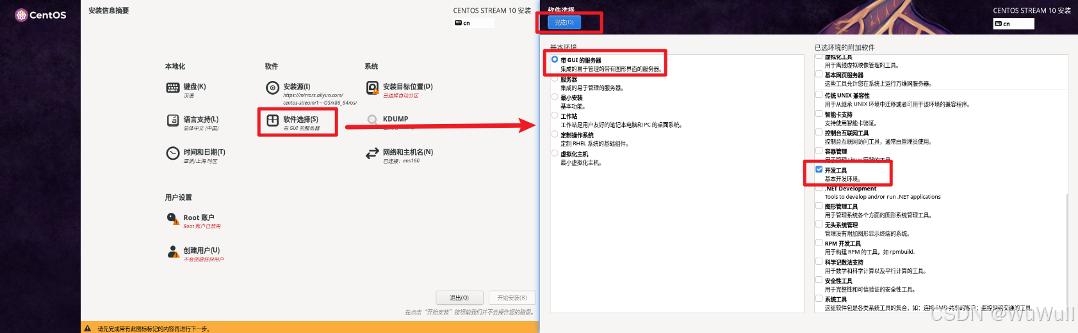The image size is (1078, 333).
Task: Click the warning icon in the orange bar
Action: [x=88, y=329]
